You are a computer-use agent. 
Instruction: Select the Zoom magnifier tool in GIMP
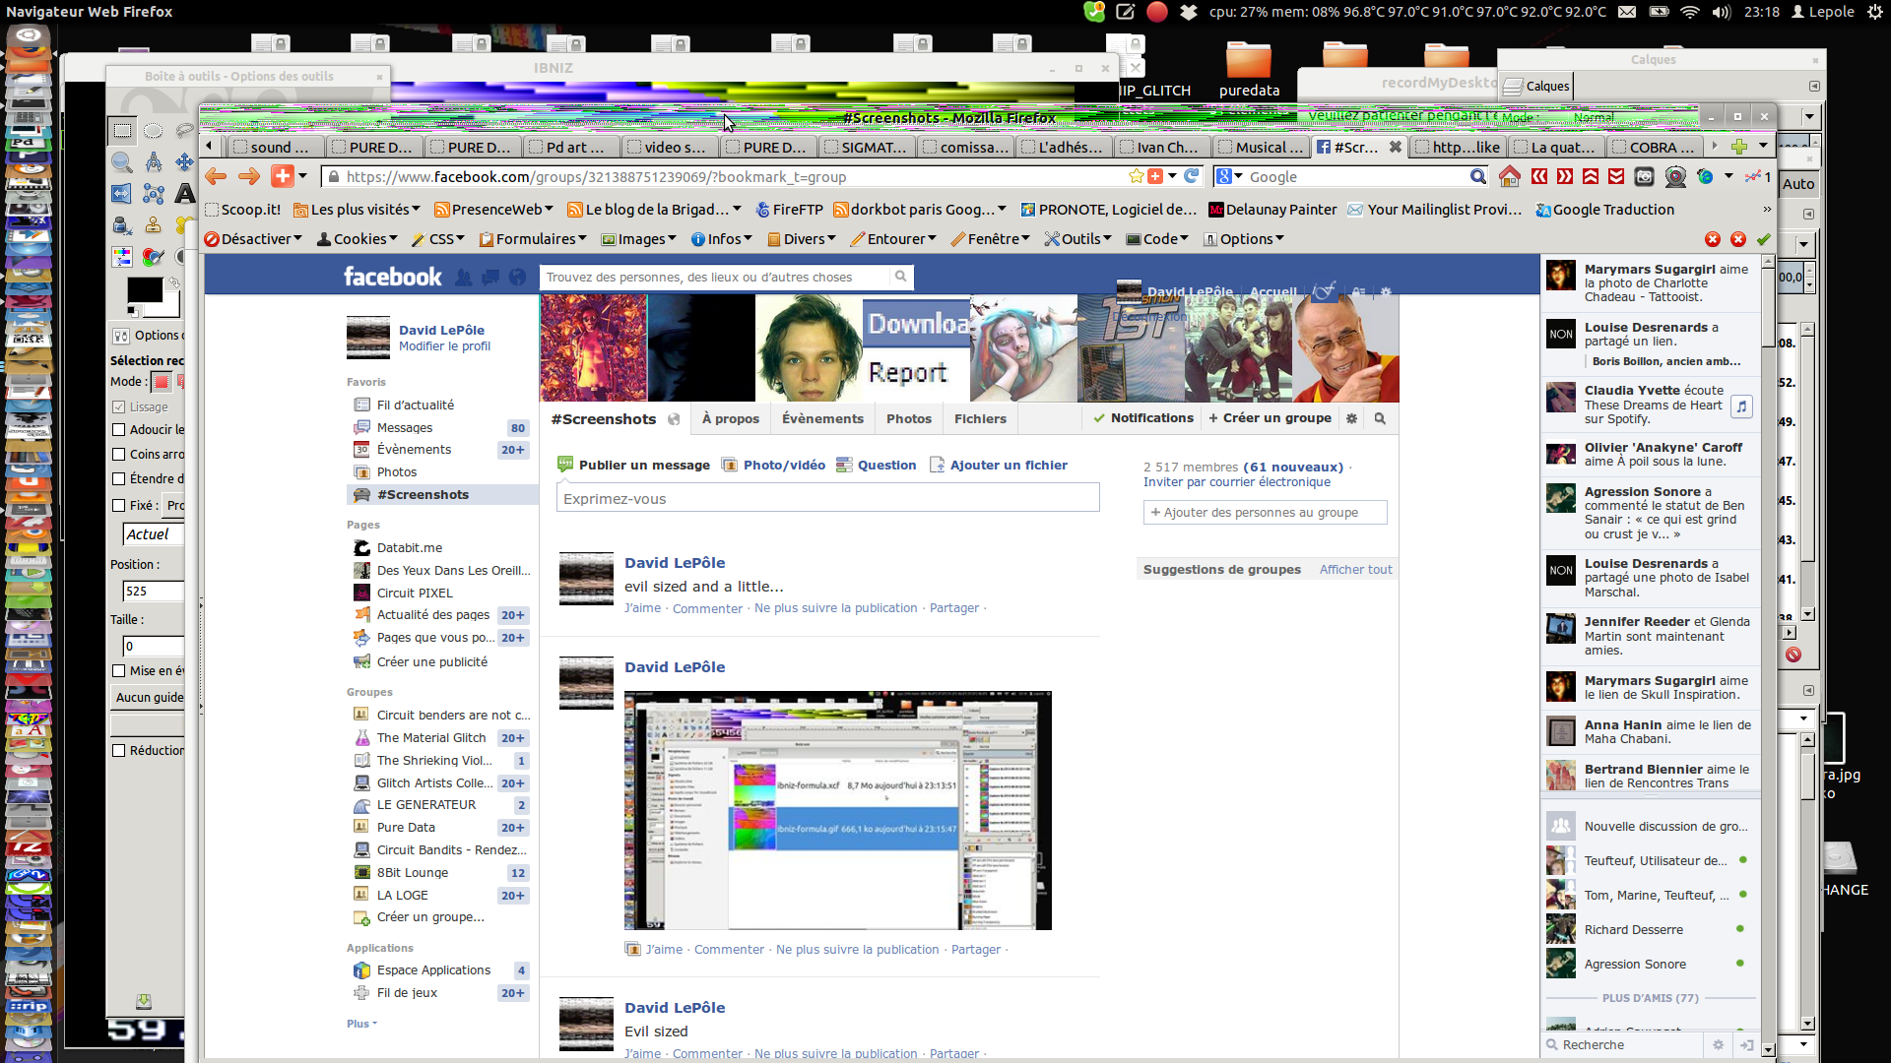coord(122,162)
